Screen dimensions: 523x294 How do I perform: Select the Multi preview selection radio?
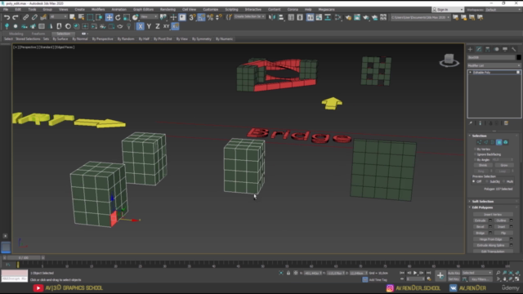pos(504,181)
